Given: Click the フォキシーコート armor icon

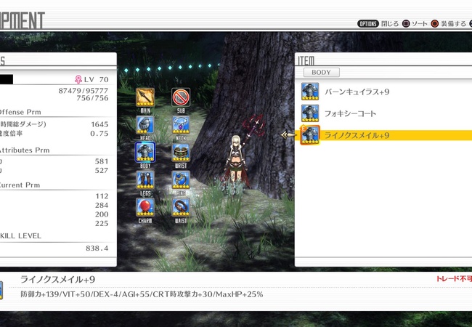Looking at the screenshot, I should (310, 113).
